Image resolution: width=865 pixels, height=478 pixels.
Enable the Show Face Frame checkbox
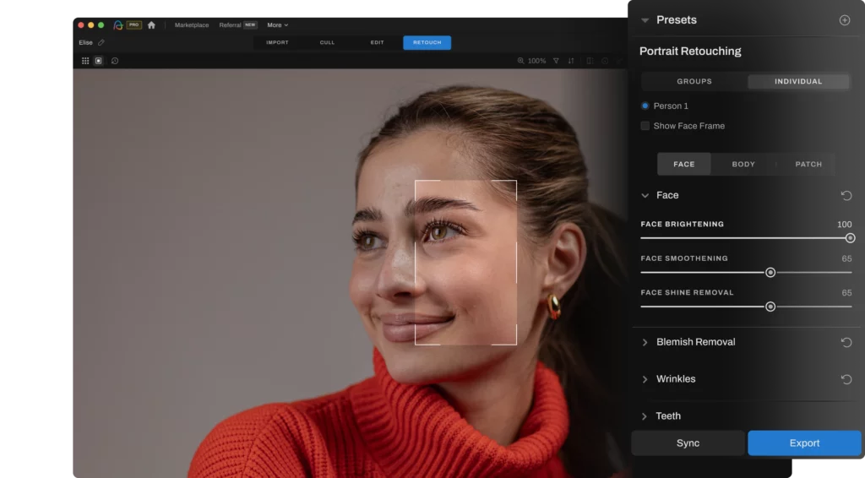tap(645, 126)
